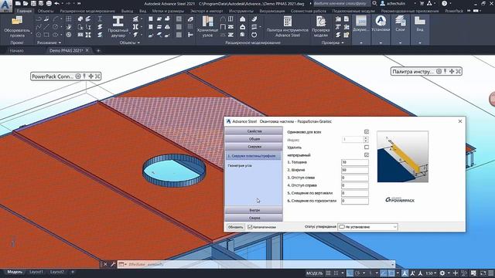The height and width of the screenshot is (278, 495).
Task: Open the Вид view panel
Action: click(x=419, y=24)
